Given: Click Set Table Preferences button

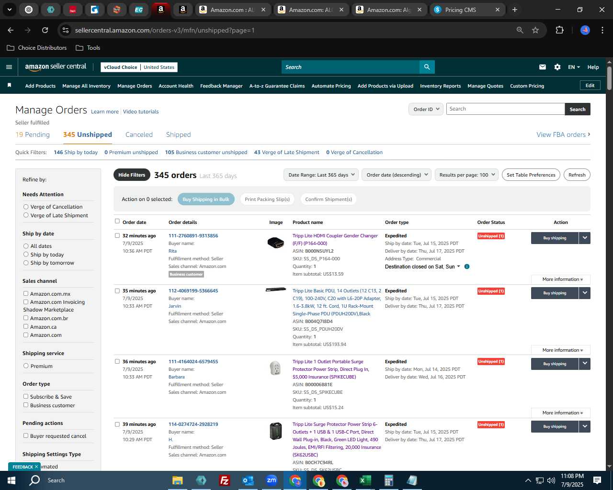Looking at the screenshot, I should pos(531,175).
